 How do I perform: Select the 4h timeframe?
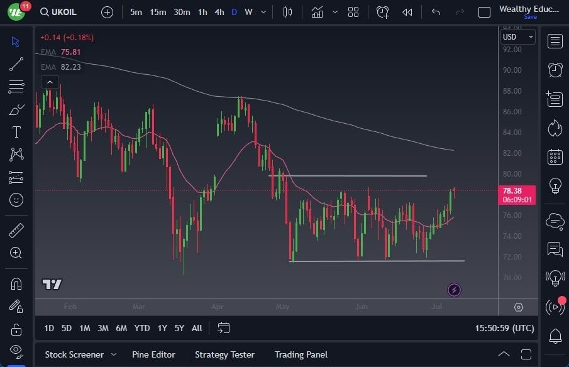pos(219,12)
